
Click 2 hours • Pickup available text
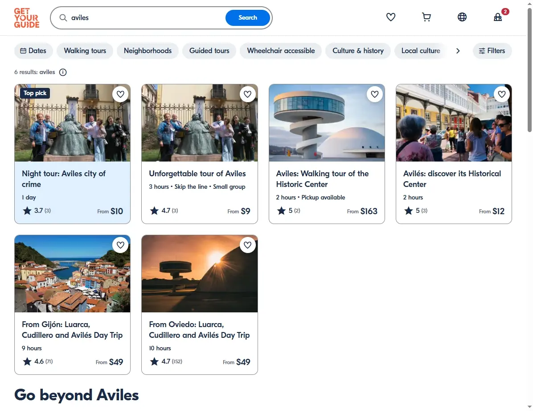click(310, 198)
